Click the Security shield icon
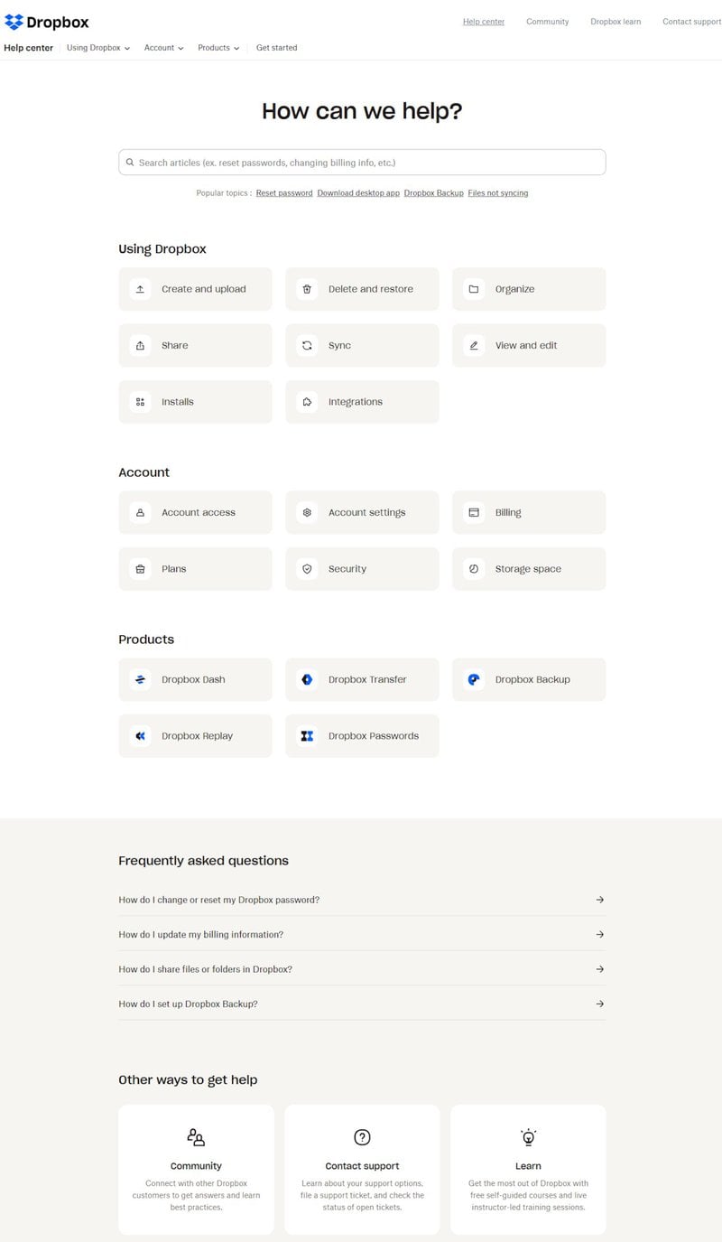The image size is (722, 1242). coord(307,568)
